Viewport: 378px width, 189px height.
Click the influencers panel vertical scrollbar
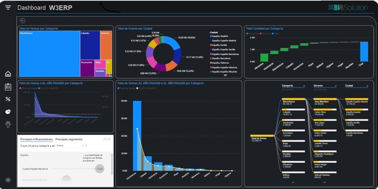click(x=112, y=164)
